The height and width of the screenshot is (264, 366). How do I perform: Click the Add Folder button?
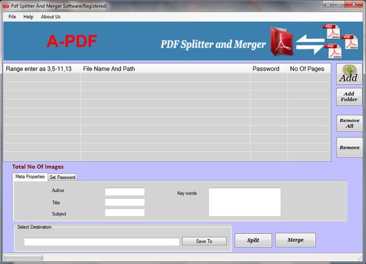point(349,97)
